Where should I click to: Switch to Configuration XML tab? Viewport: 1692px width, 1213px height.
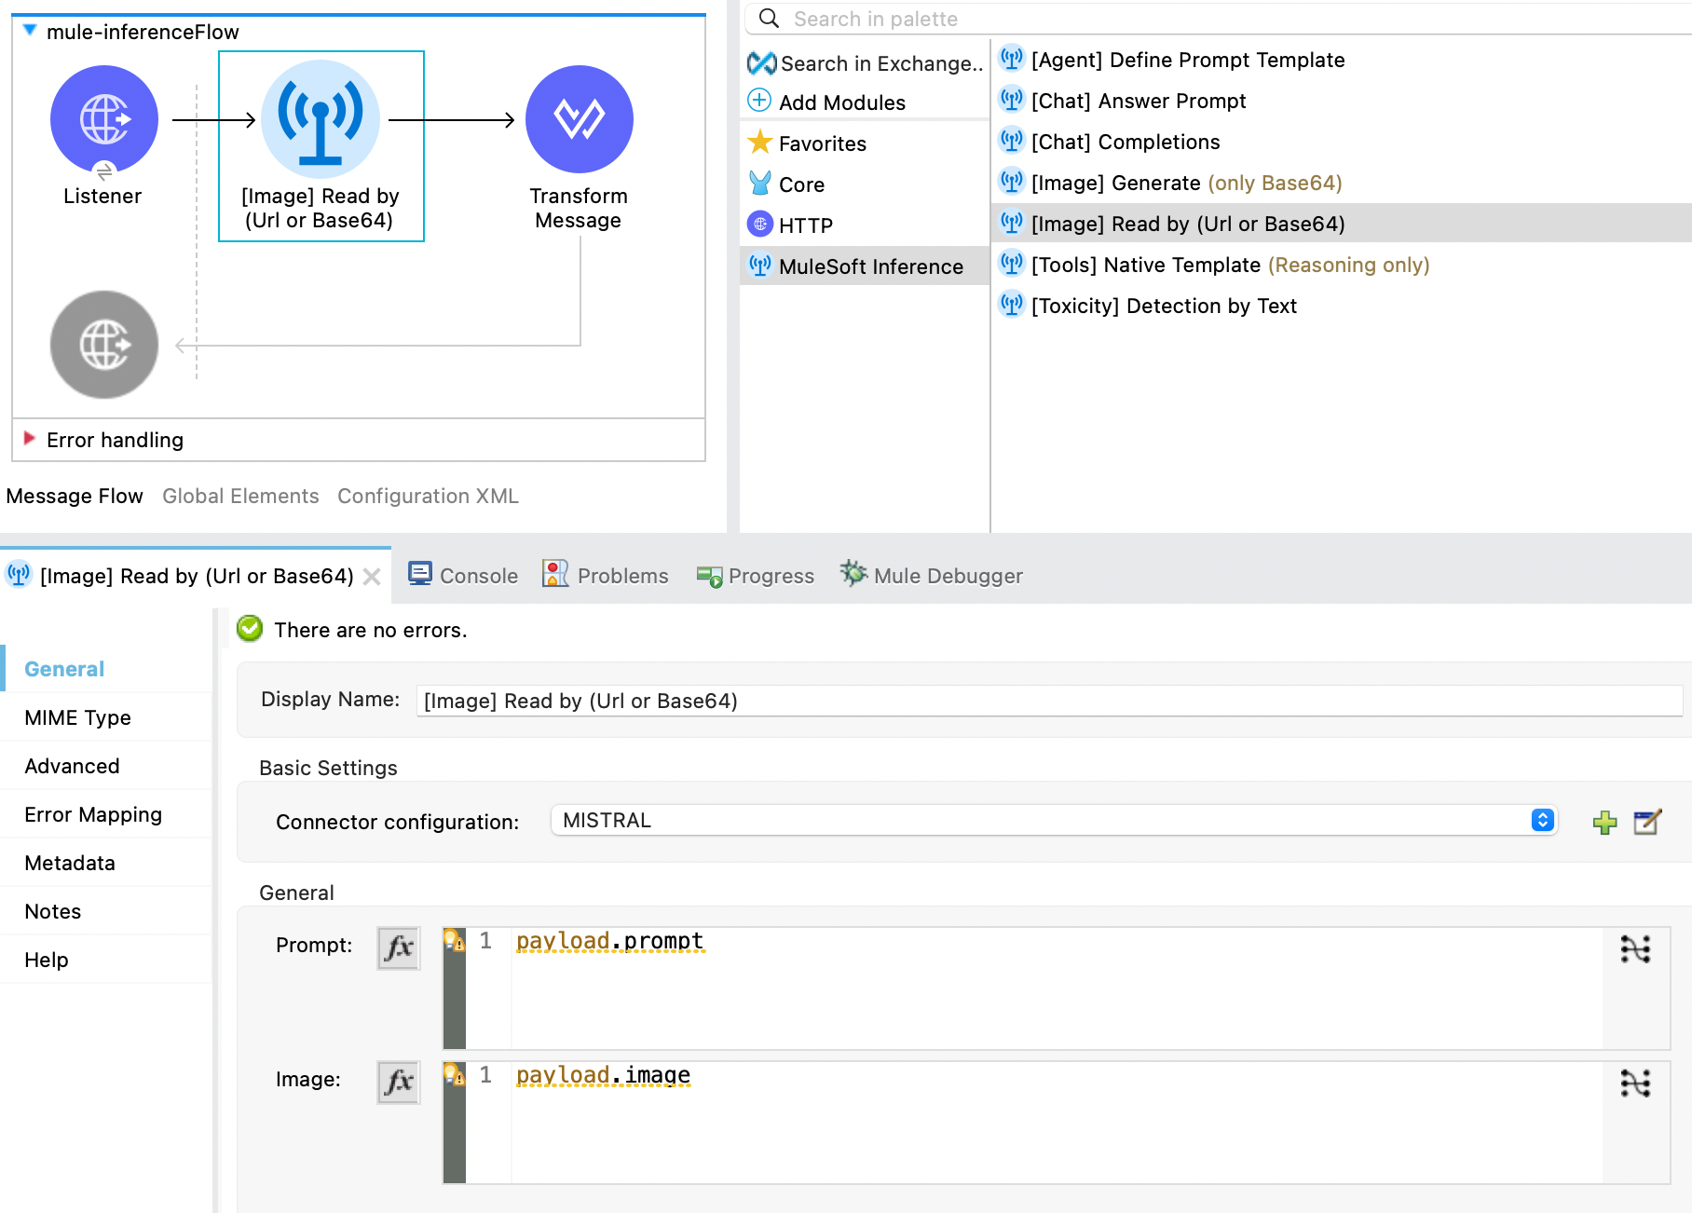click(428, 496)
